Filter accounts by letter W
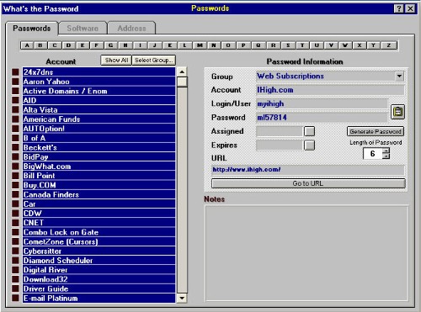This screenshot has width=421, height=312. (x=345, y=45)
